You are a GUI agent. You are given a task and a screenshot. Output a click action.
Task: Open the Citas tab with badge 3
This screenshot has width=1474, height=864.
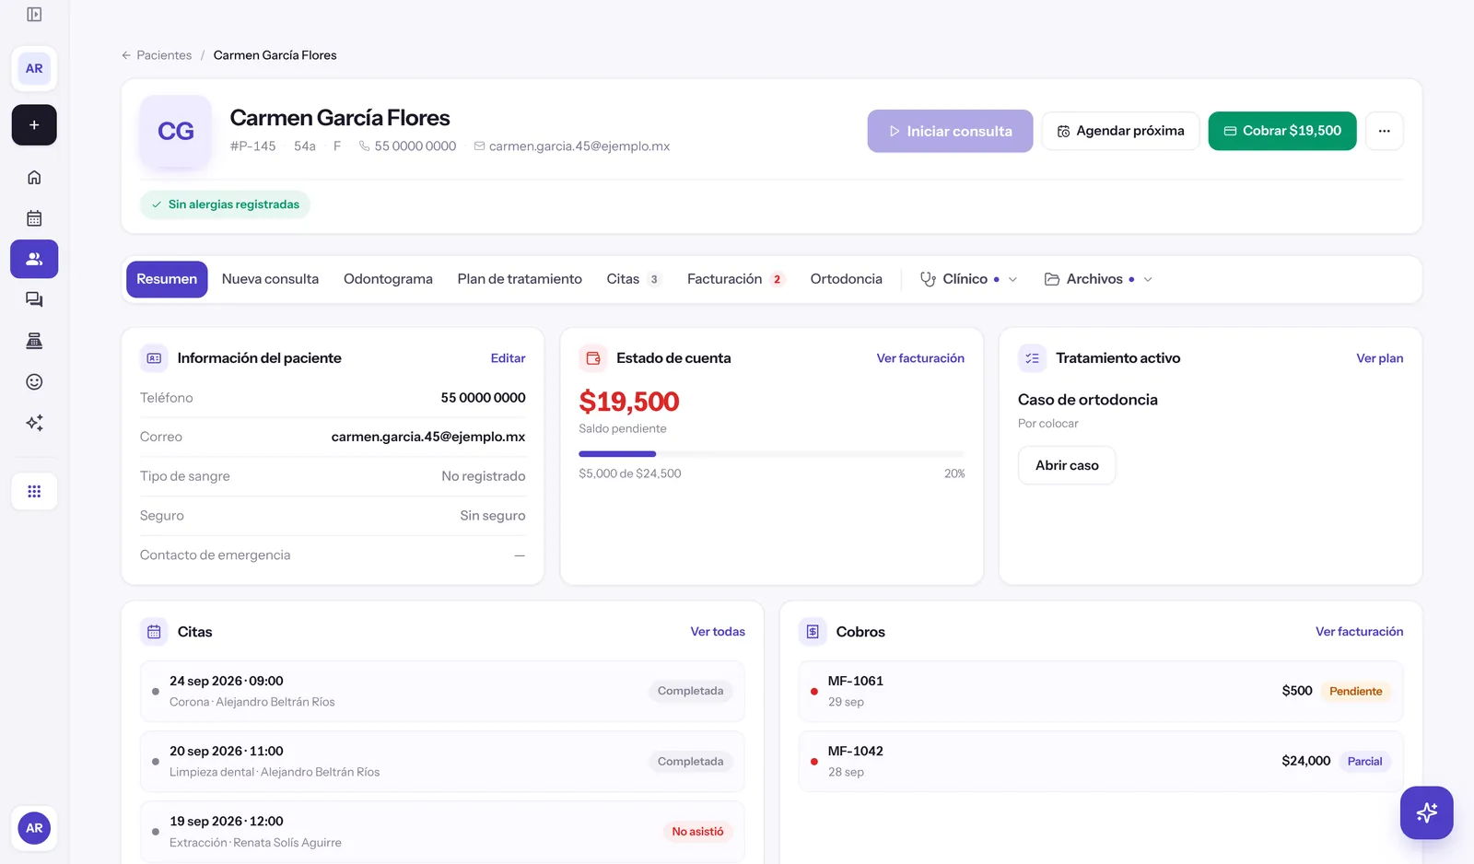633,279
